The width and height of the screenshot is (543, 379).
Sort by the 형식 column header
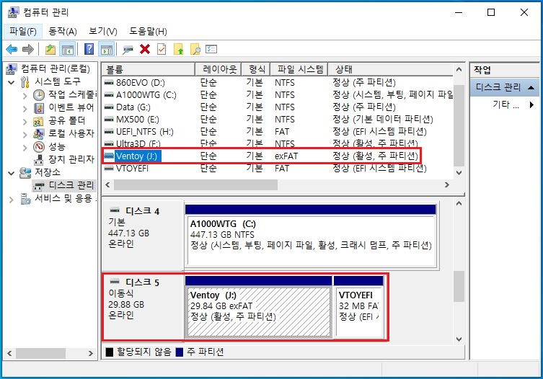pyautogui.click(x=256, y=69)
